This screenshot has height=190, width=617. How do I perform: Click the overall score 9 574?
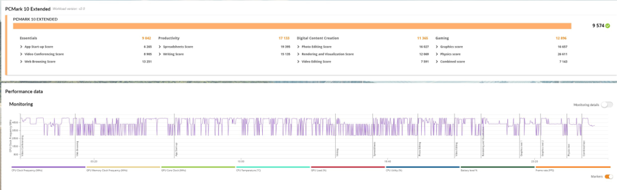point(598,26)
